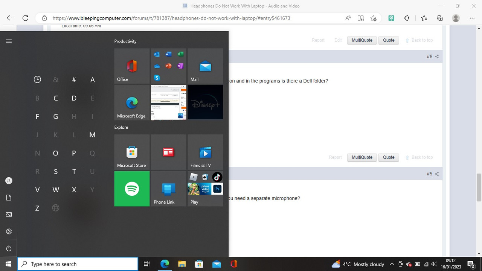Focus the taskbar search box
This screenshot has height=271, width=482.
pyautogui.click(x=78, y=264)
